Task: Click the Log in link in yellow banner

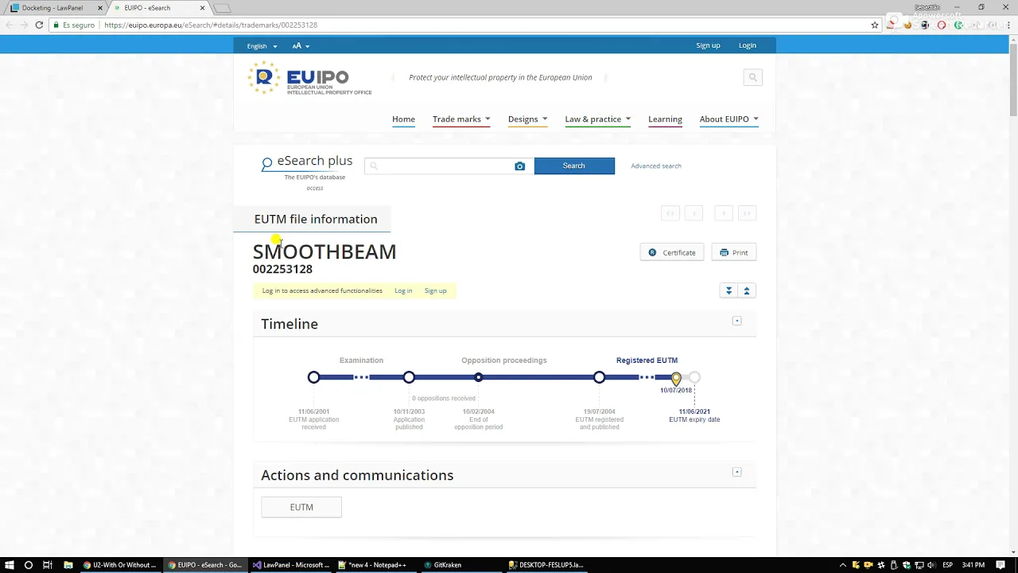Action: (403, 290)
